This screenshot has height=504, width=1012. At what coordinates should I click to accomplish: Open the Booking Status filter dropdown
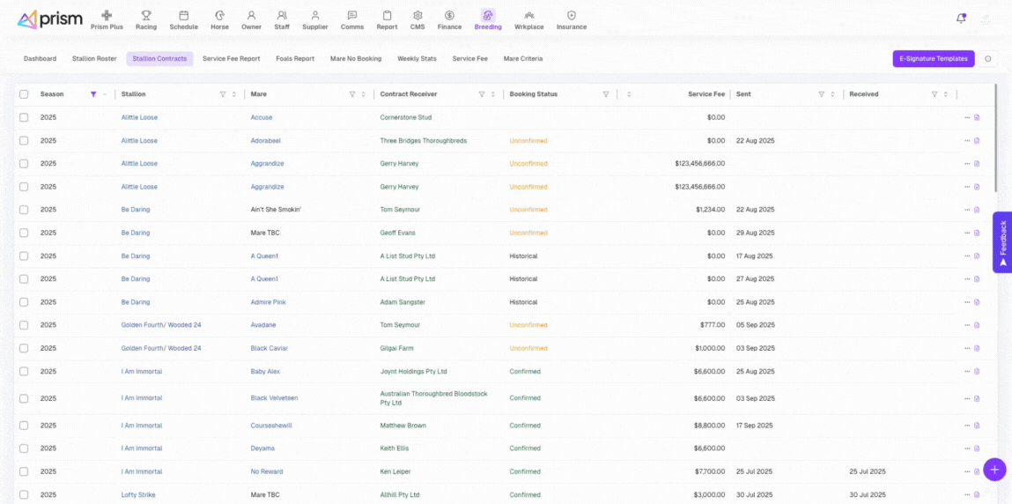click(x=606, y=94)
